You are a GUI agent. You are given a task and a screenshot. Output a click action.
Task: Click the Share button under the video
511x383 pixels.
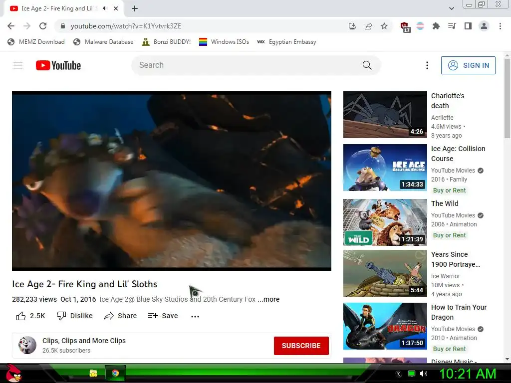120,316
